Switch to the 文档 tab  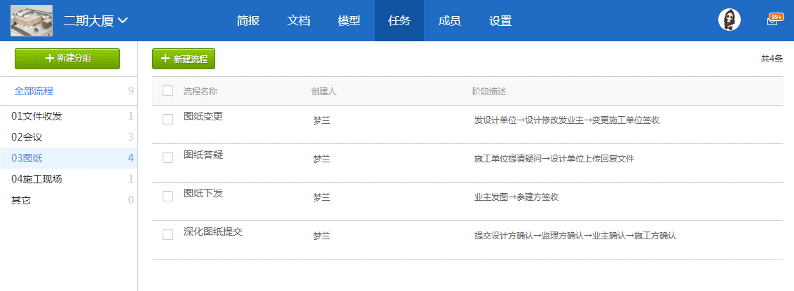299,21
